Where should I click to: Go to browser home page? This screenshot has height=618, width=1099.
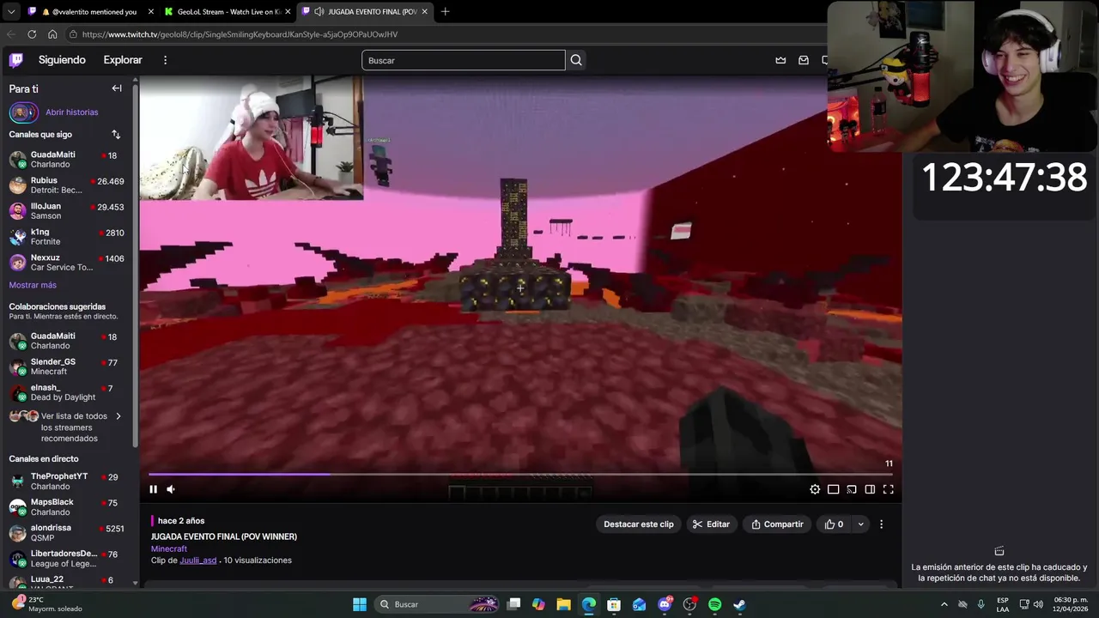coord(52,34)
